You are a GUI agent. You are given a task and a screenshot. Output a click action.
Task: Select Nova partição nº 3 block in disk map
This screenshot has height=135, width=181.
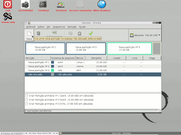[x=129, y=48]
